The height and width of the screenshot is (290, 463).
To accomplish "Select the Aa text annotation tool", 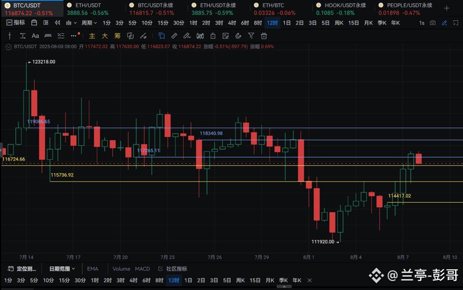I will point(35,36).
